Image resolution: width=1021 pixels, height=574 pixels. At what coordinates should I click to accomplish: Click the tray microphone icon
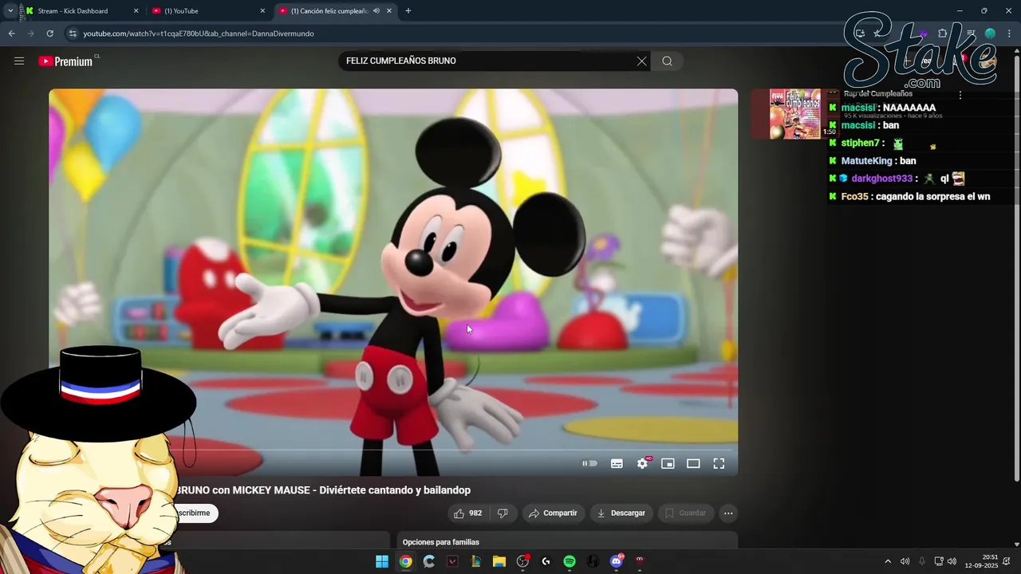click(x=922, y=561)
